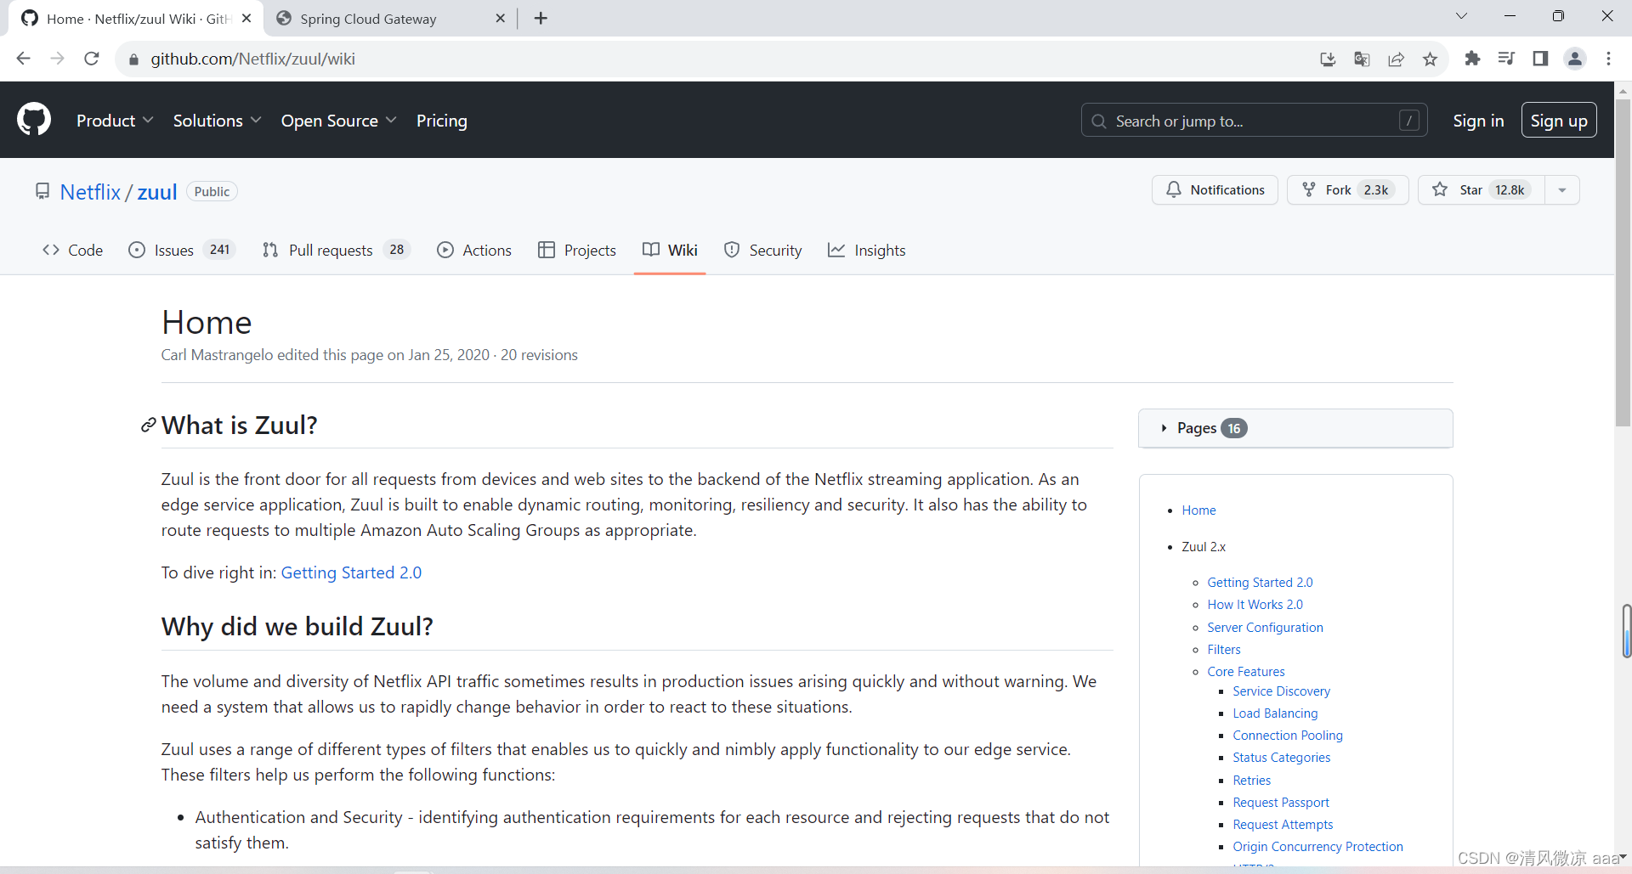Switch to the Pull requests tab
Screen dimensions: 1632x874
(x=337, y=250)
